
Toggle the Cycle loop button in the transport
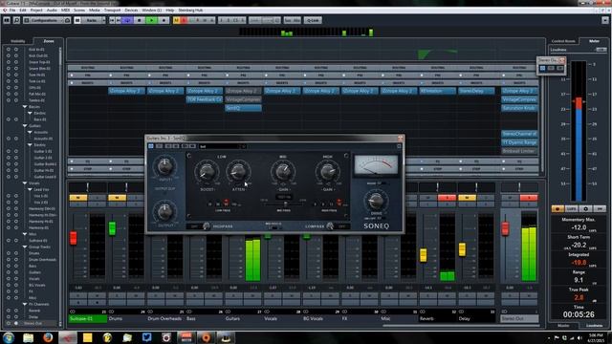click(x=127, y=20)
